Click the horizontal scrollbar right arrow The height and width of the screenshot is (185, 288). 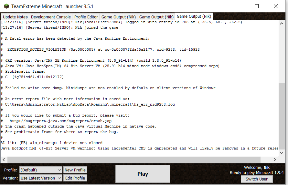coord(275,160)
